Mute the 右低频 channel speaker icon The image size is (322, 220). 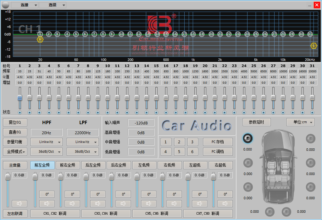pyautogui.click(x=174, y=203)
